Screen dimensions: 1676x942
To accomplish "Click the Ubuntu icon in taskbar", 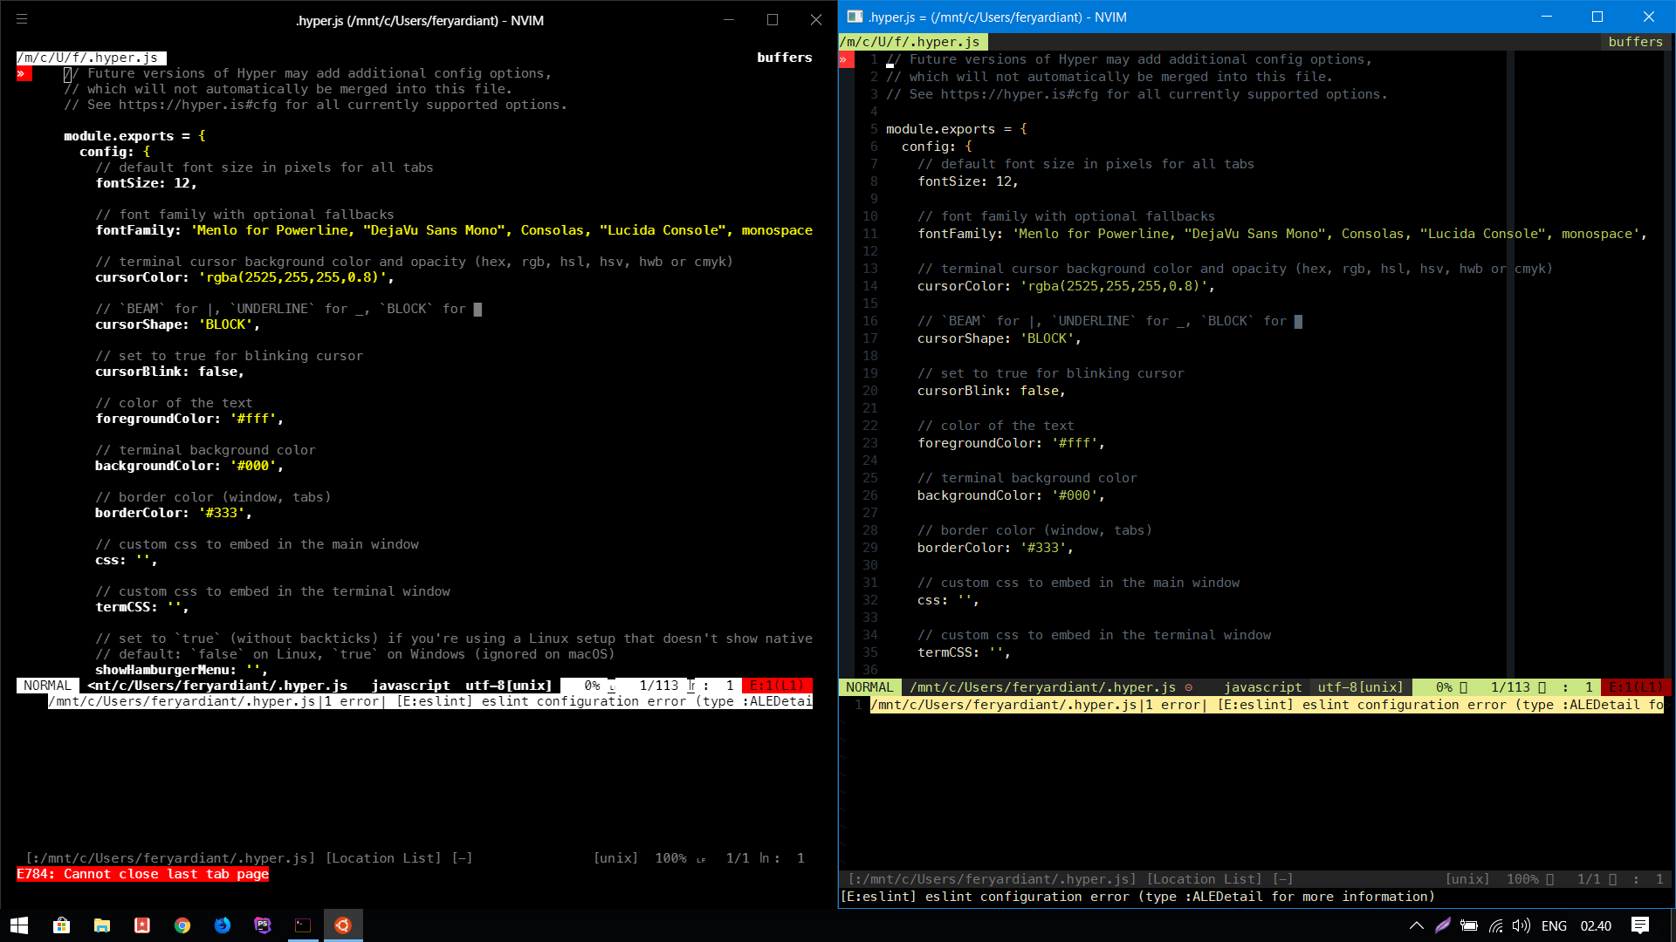I will [x=343, y=925].
